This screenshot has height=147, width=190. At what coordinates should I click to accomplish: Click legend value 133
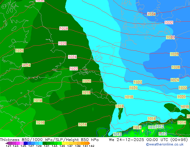click(55, 146)
